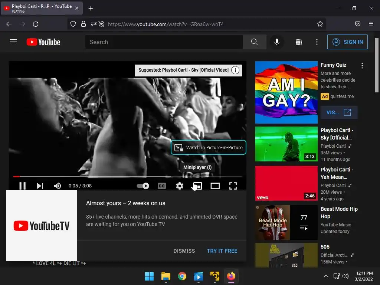This screenshot has height=285, width=380.
Task: Enable theater mode
Action: click(215, 186)
